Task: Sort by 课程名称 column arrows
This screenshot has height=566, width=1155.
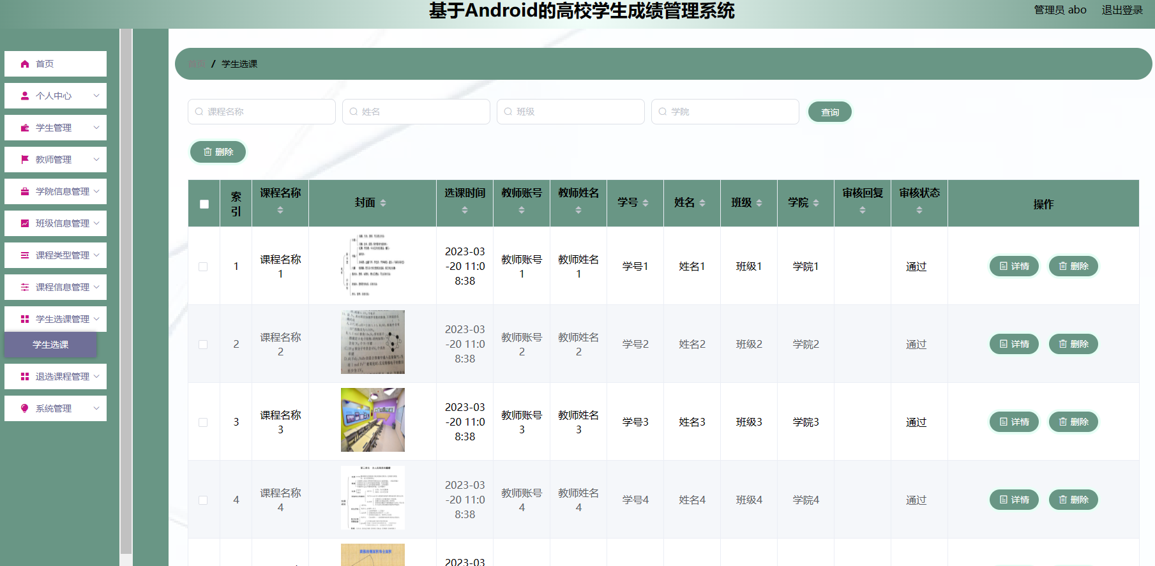Action: [x=280, y=210]
